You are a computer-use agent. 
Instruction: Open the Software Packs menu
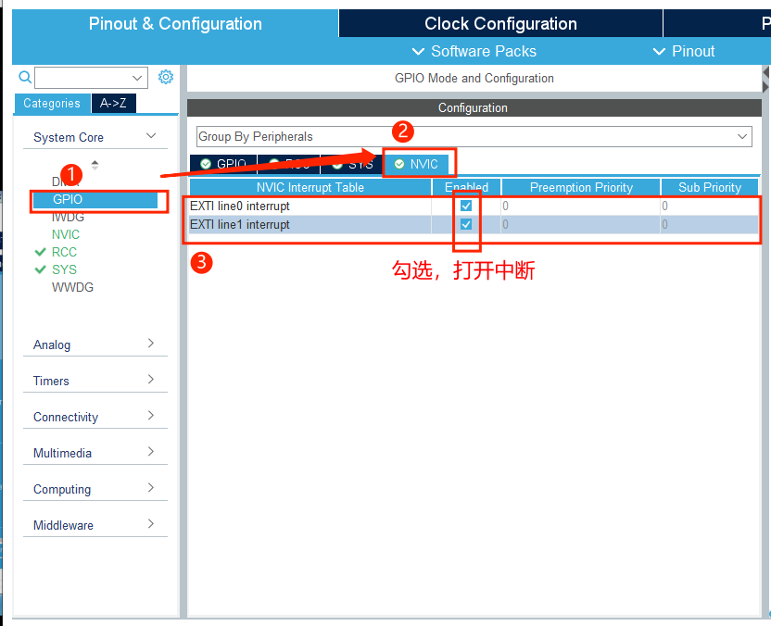coord(474,52)
